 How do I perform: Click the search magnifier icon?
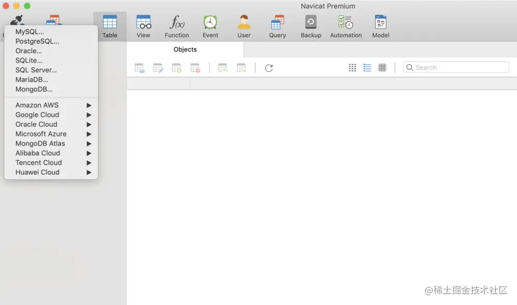[409, 67]
